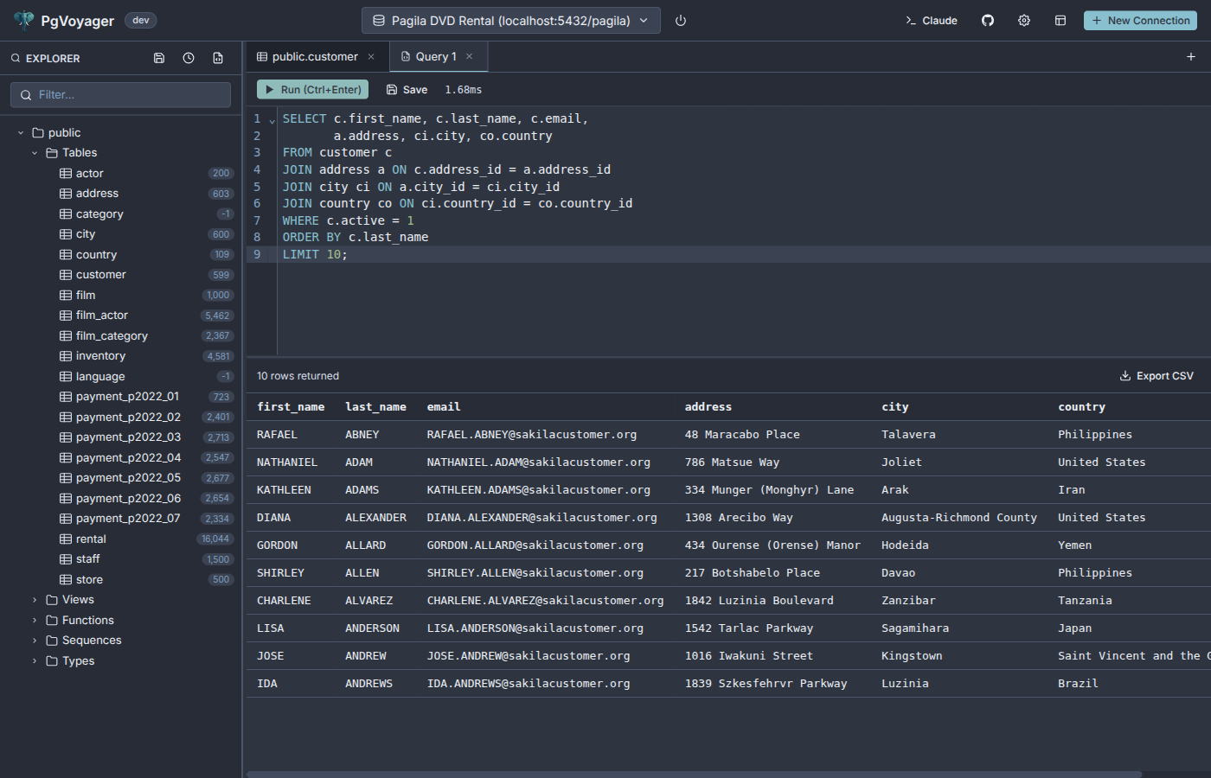1211x778 pixels.
Task: Open the query history with the clock icon
Action: tap(188, 57)
